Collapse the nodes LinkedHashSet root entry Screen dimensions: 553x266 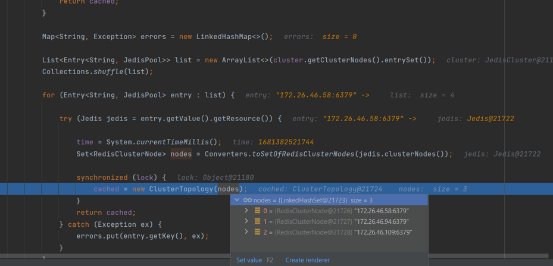tap(236, 200)
